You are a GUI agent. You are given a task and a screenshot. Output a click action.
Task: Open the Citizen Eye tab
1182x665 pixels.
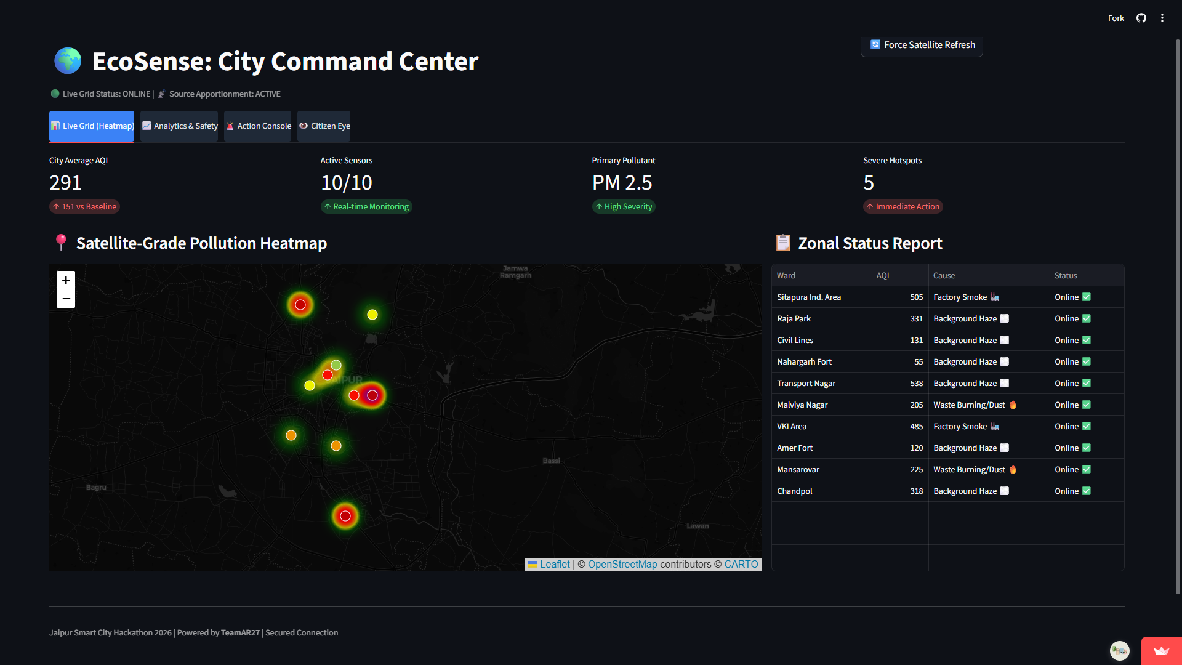(x=324, y=126)
